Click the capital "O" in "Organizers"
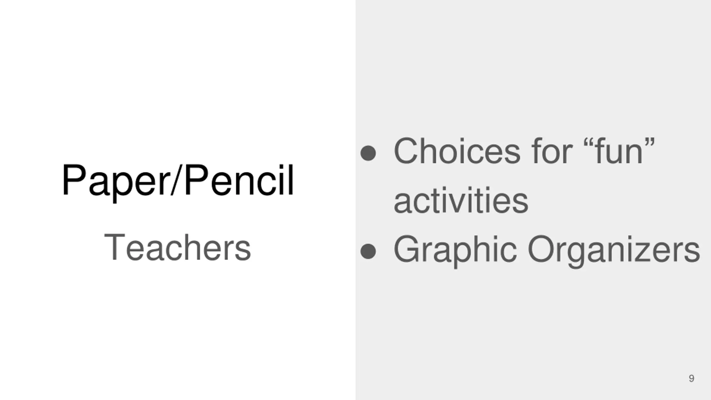Image resolution: width=711 pixels, height=400 pixels. pyautogui.click(x=541, y=249)
